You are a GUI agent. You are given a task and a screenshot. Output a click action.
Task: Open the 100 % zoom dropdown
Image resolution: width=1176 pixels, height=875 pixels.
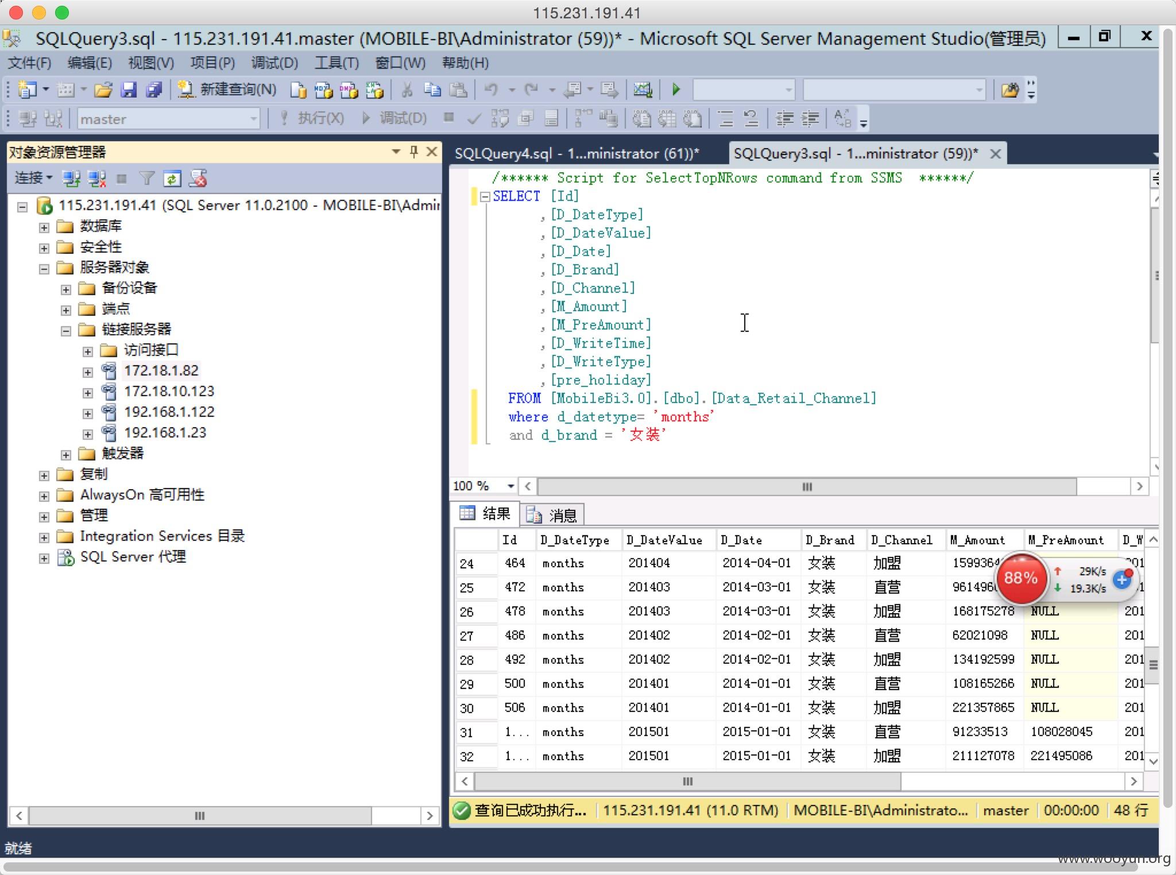pos(510,486)
